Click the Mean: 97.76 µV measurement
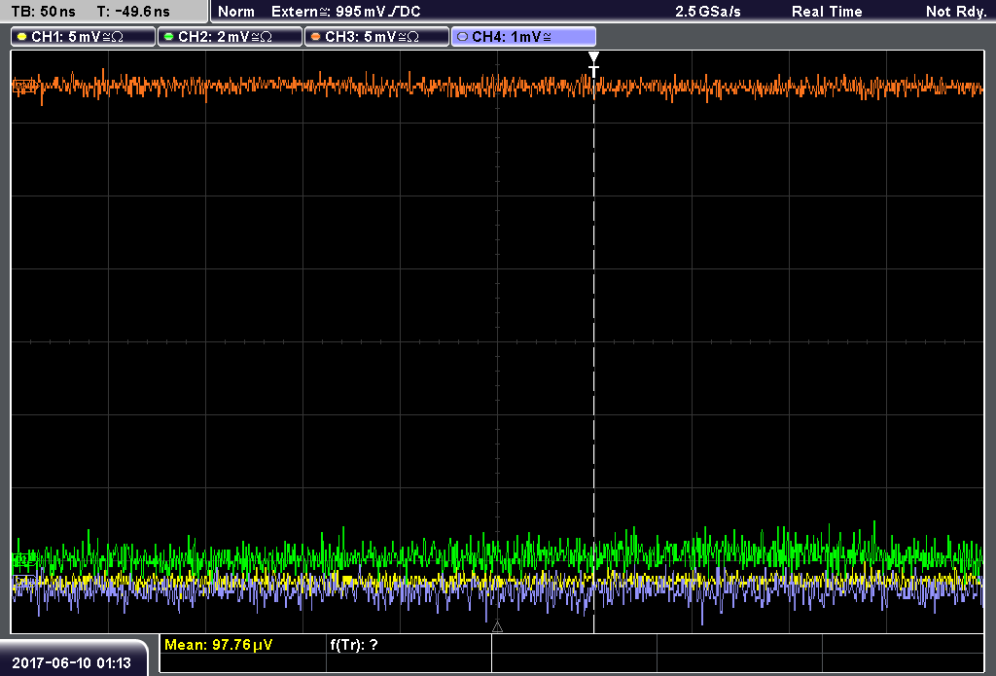Viewport: 996px width, 676px height. click(219, 645)
